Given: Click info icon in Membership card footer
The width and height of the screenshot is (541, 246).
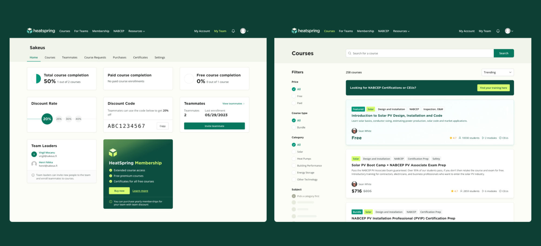Looking at the screenshot, I should (111, 202).
